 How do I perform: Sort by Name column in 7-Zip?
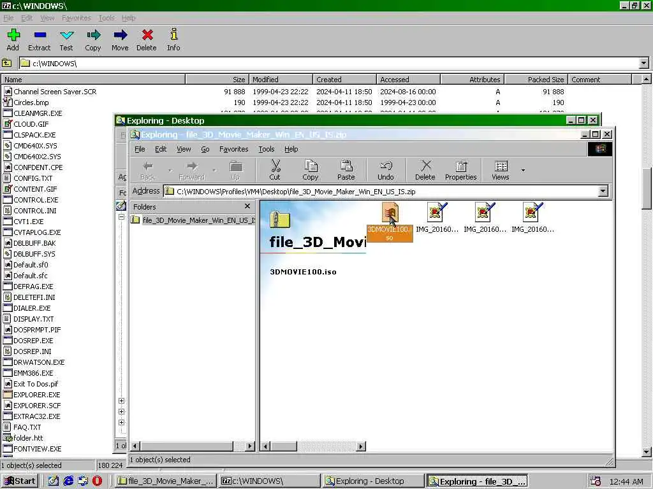(93, 80)
